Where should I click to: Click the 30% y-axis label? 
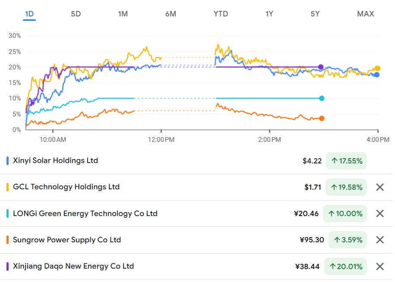tap(15, 36)
